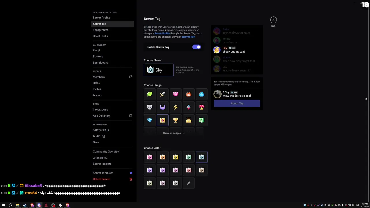Image resolution: width=370 pixels, height=208 pixels.
Task: Choose the beige crown color in second row
Action: coord(201,170)
